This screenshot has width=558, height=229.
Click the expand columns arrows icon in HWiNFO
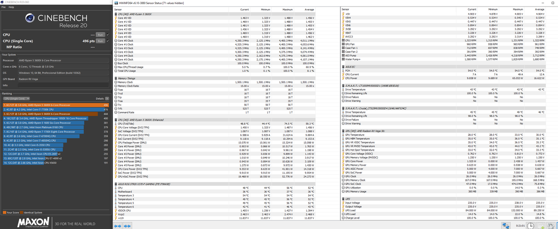(117, 226)
